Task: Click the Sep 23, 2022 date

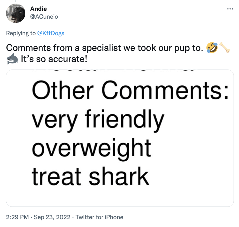Action: [52, 217]
